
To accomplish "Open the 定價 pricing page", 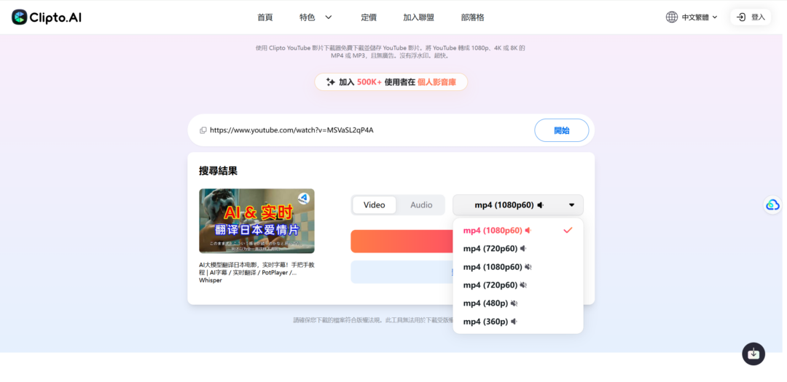I will point(369,17).
